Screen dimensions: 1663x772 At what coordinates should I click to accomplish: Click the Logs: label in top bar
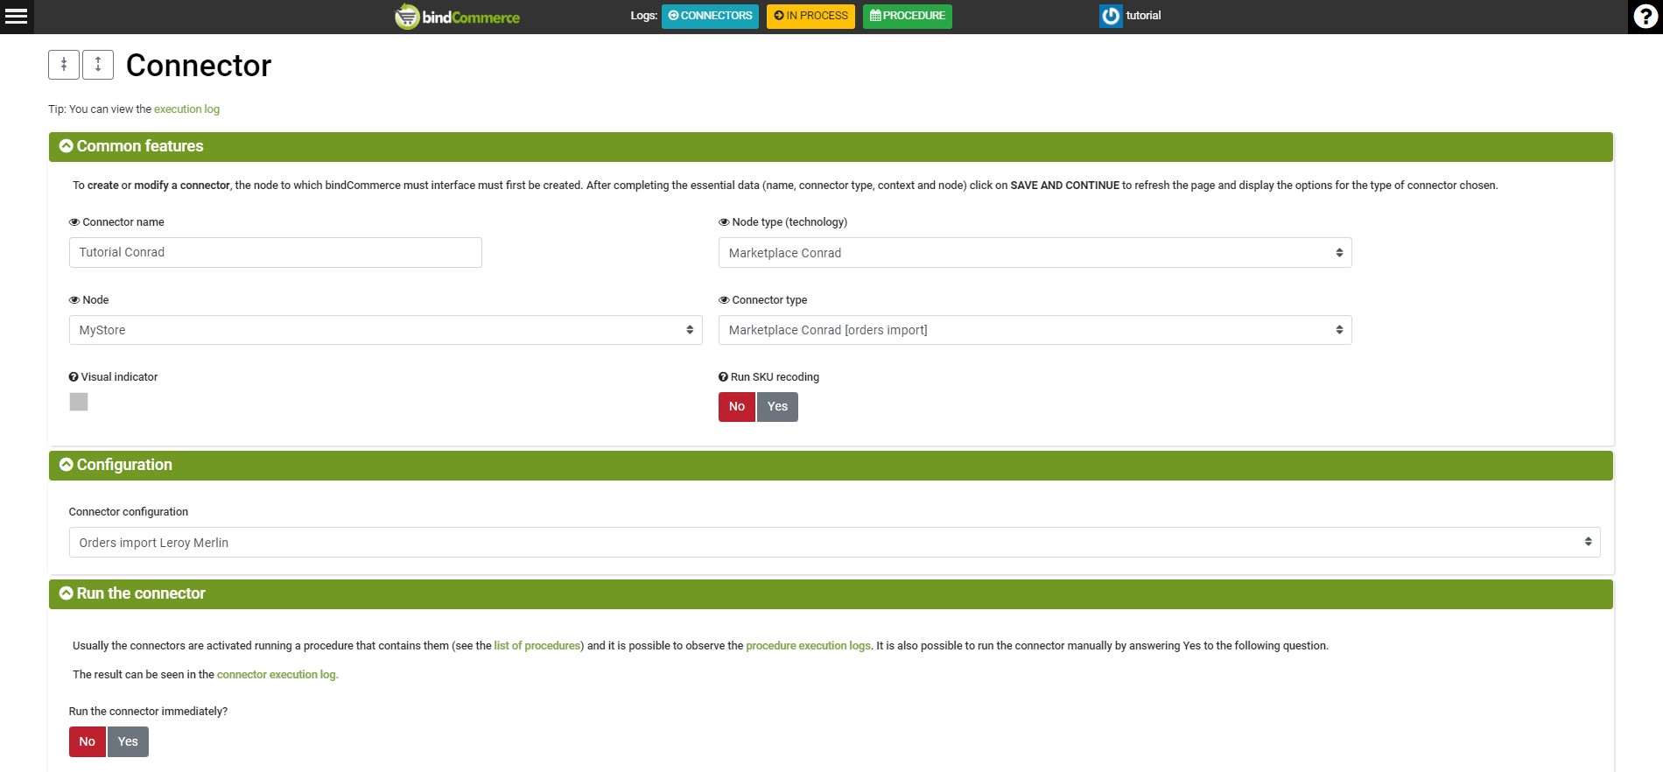tap(643, 16)
